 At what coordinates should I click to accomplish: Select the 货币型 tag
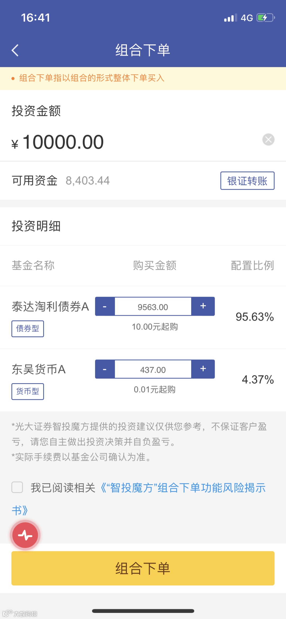click(x=28, y=391)
